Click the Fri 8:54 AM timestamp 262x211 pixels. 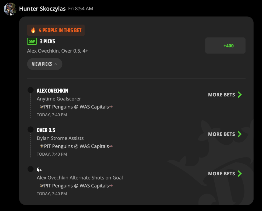80,8
